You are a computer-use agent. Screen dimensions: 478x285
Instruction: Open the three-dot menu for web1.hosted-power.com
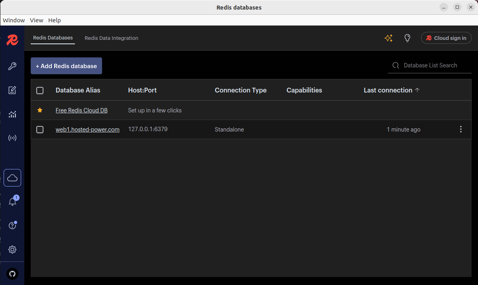pyautogui.click(x=460, y=129)
